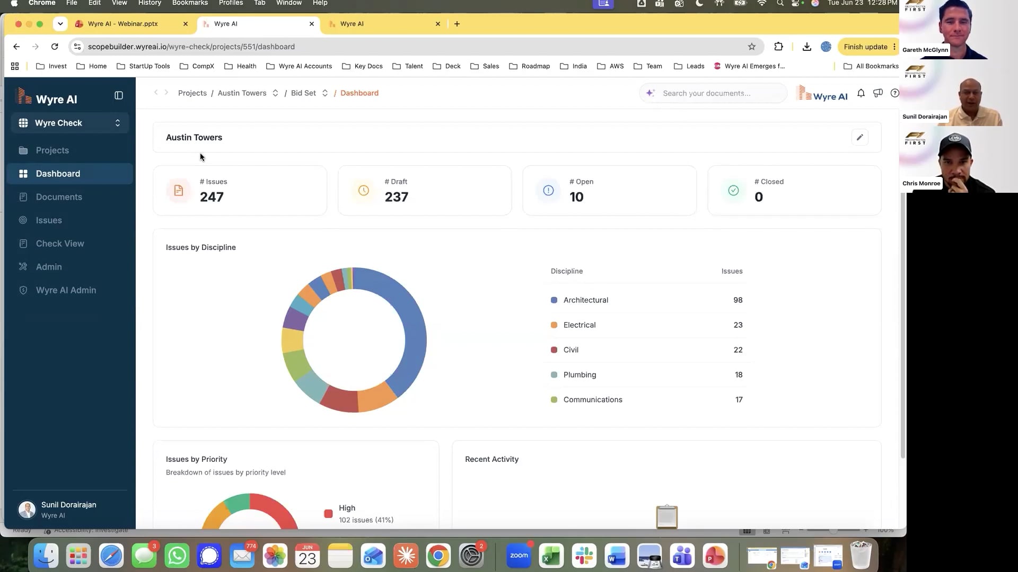
Task: Open the Wyre AI Emerges bookmark link
Action: point(749,66)
